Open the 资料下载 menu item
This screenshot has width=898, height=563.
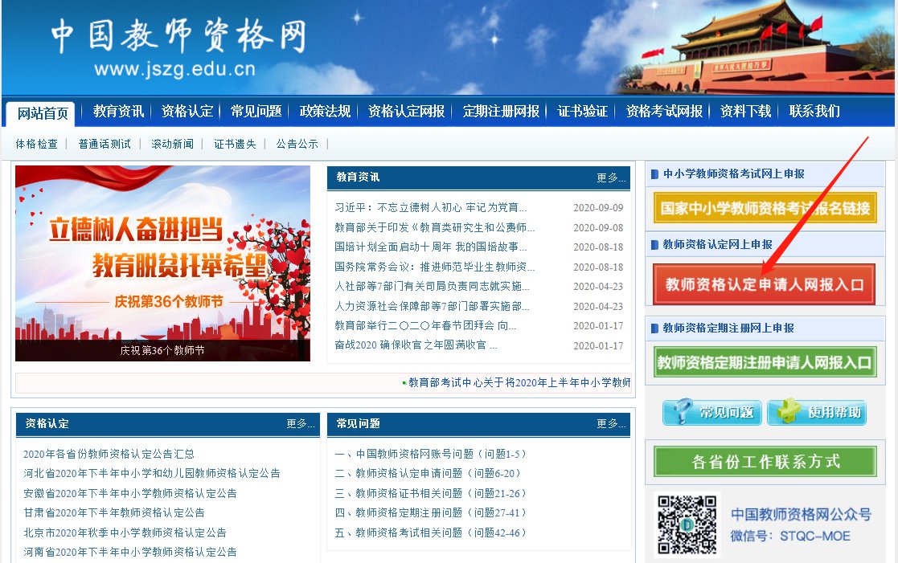(745, 112)
